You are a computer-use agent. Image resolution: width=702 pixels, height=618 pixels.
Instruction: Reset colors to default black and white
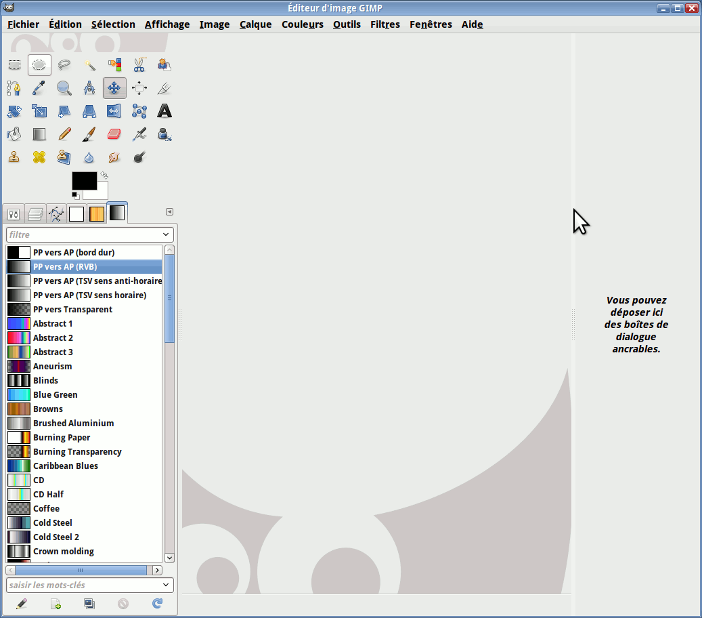(76, 196)
